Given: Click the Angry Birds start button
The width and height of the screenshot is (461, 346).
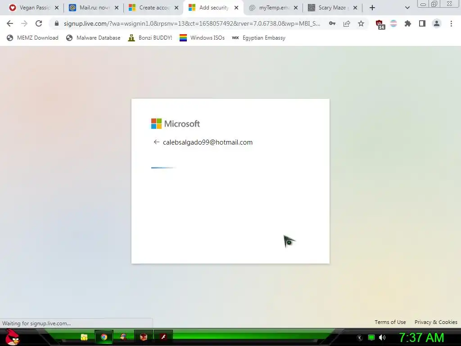Looking at the screenshot, I should [13, 337].
